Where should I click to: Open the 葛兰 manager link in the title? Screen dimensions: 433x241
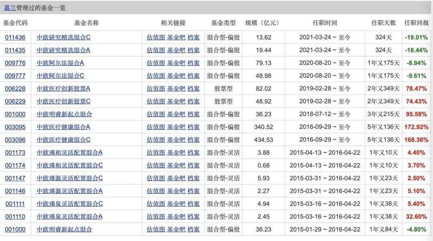[x=10, y=8]
